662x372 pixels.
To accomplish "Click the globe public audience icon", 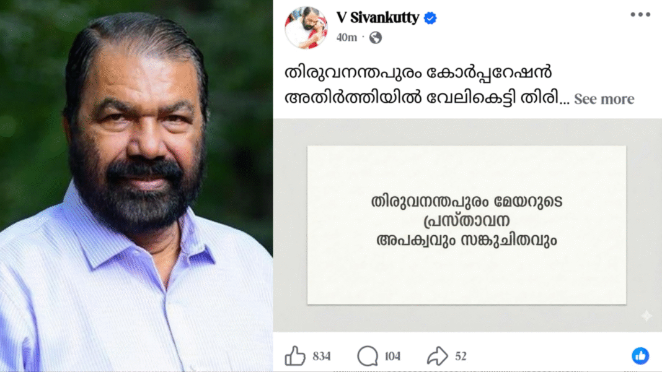I will (x=376, y=38).
